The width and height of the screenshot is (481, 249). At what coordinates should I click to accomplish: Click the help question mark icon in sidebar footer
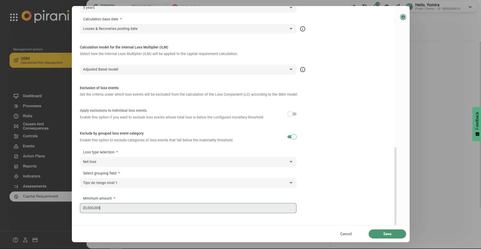tap(16, 240)
